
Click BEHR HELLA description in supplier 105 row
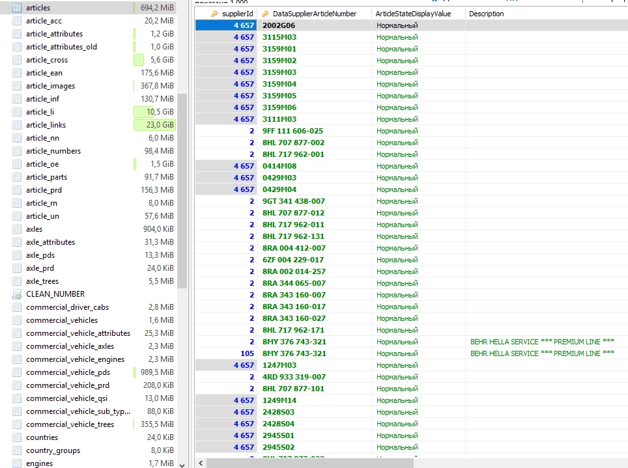tap(542, 353)
